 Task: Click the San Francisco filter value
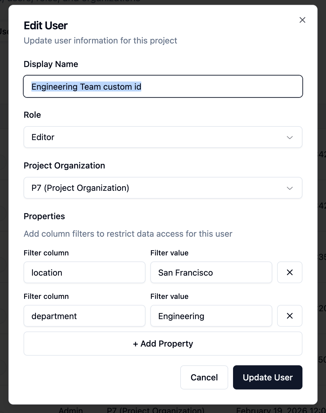pyautogui.click(x=211, y=272)
